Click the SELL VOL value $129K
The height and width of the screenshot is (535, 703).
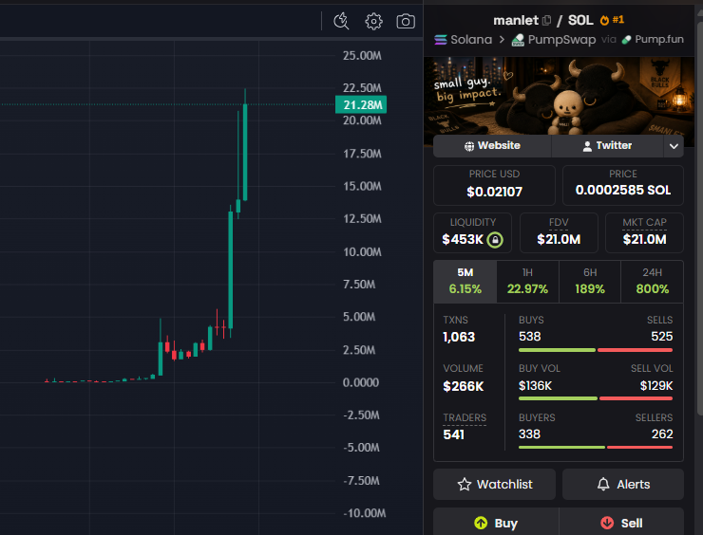pos(656,386)
